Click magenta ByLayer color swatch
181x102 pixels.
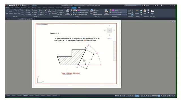(x=113, y=10)
